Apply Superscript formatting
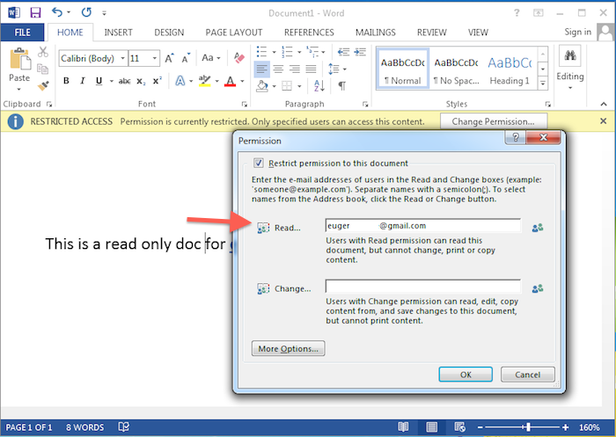This screenshot has width=616, height=437. point(158,81)
